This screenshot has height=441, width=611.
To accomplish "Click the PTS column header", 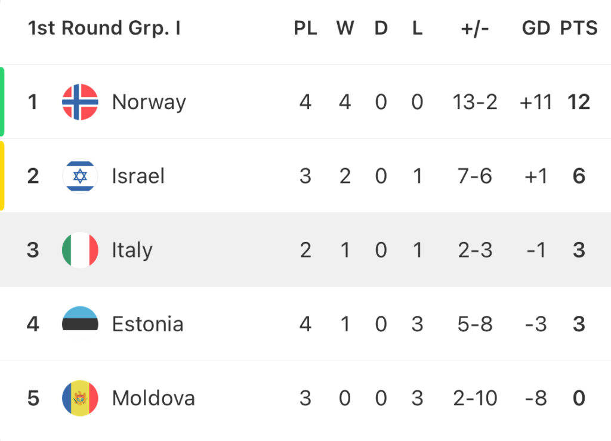I will click(578, 28).
